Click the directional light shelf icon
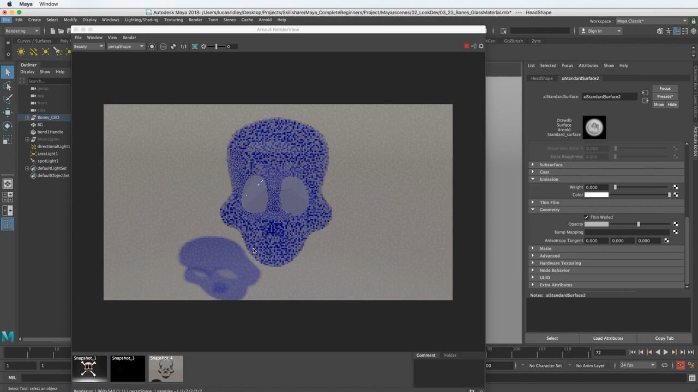 tap(33, 52)
